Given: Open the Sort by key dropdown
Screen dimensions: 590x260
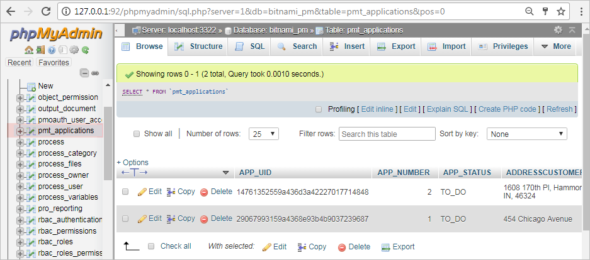Looking at the screenshot, I should point(527,134).
